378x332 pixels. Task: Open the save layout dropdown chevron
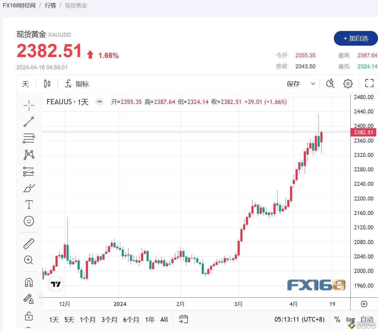click(x=313, y=84)
